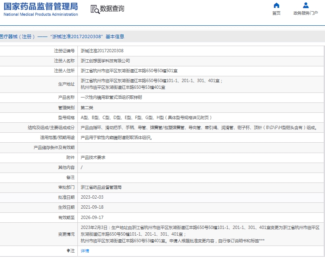Click the model specification row A型、B型 value
The height and width of the screenshot is (258, 325).
(146, 117)
